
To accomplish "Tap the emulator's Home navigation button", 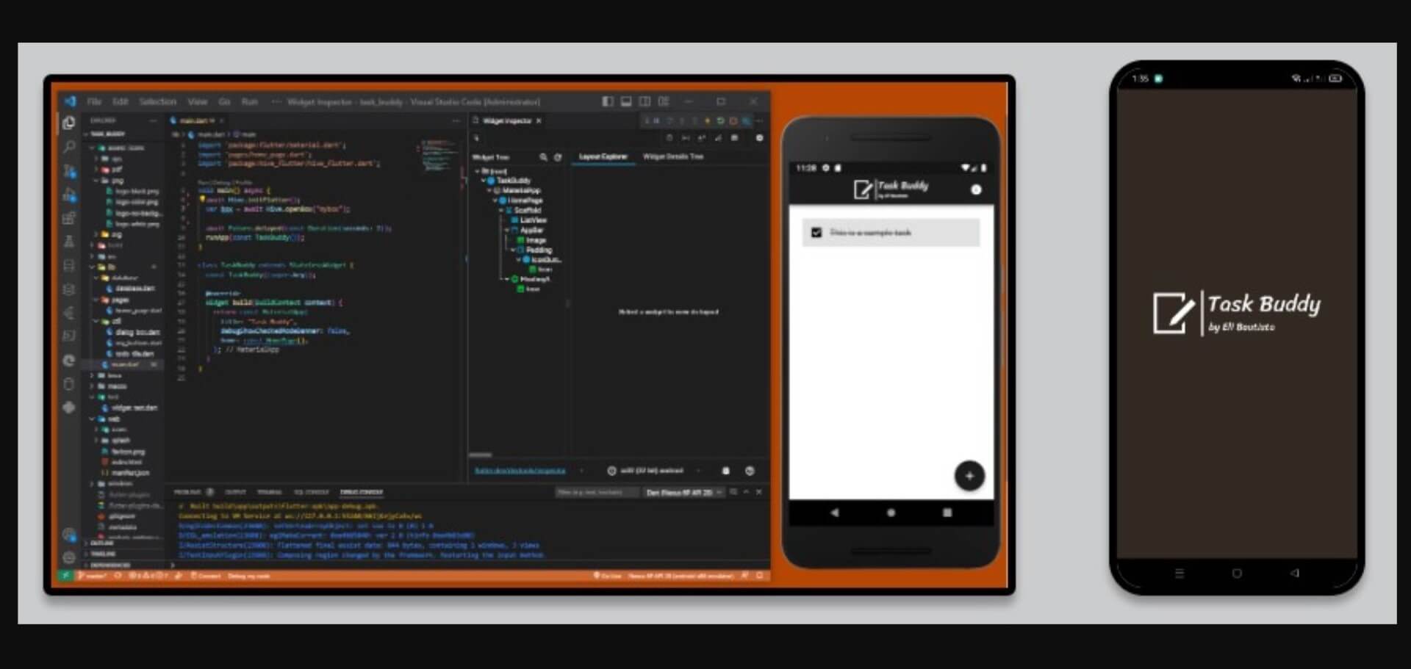I will click(x=891, y=513).
